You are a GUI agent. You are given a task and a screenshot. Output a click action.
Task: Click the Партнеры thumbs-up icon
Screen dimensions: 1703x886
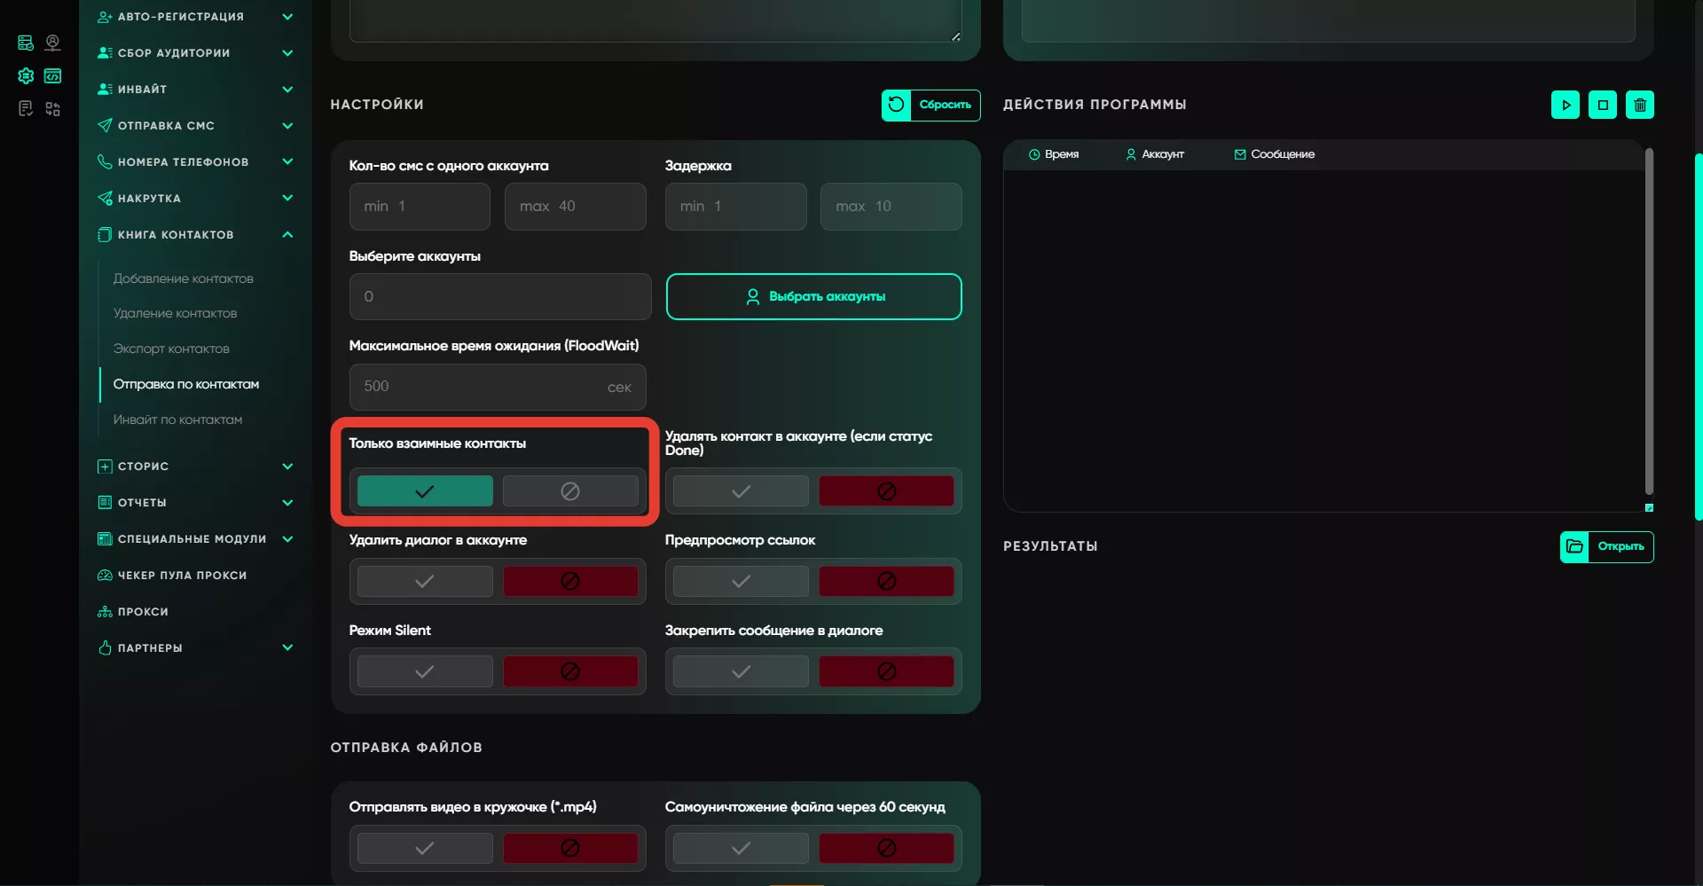[105, 648]
